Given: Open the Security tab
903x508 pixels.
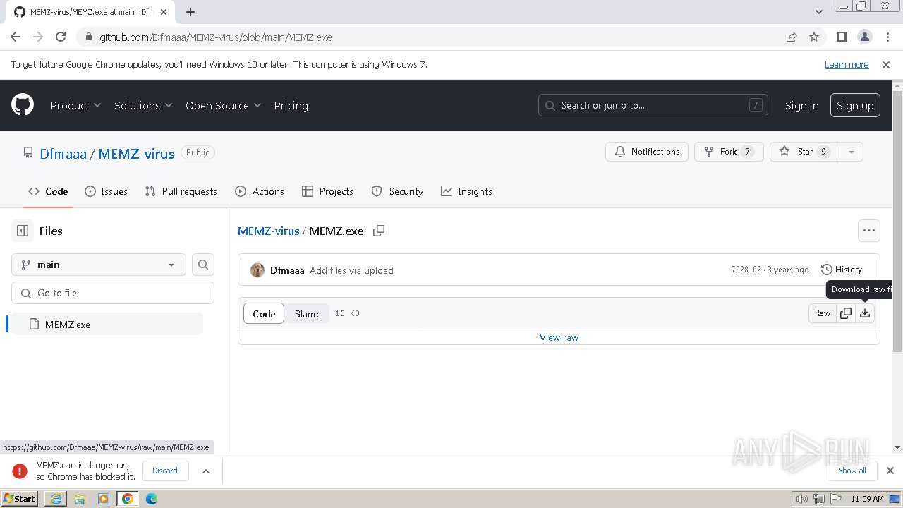Looking at the screenshot, I should (x=397, y=191).
